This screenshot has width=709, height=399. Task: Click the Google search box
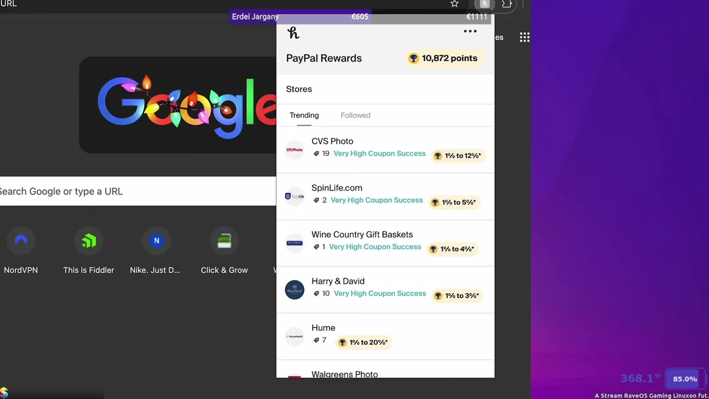[x=138, y=191]
